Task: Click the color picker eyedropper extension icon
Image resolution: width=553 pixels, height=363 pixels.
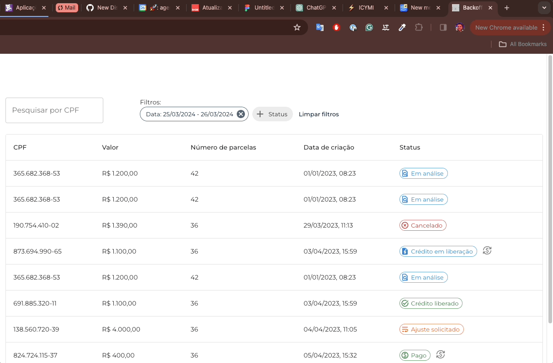Action: 402,27
